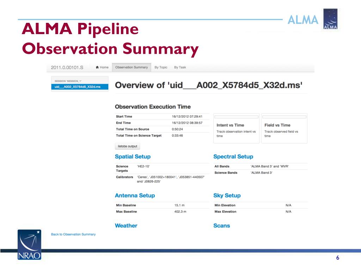The height and width of the screenshot is (270, 361).
Task: Switch to the By Task tab
Action: tap(180, 67)
